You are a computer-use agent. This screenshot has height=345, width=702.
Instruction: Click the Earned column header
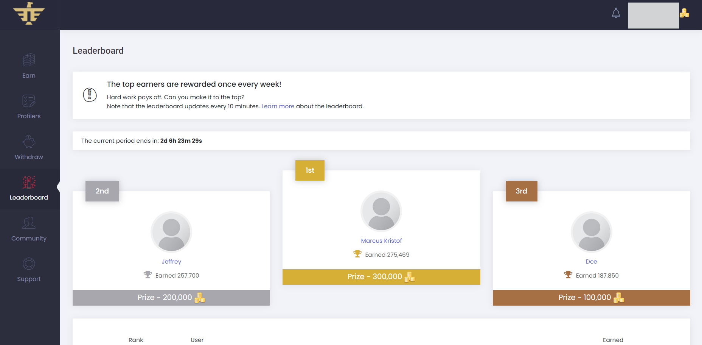(x=613, y=340)
